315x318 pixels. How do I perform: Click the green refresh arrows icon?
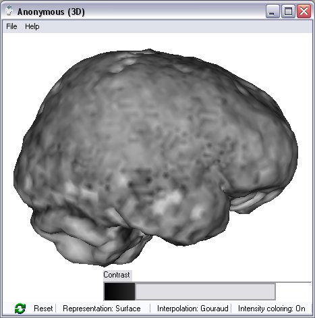(20, 309)
